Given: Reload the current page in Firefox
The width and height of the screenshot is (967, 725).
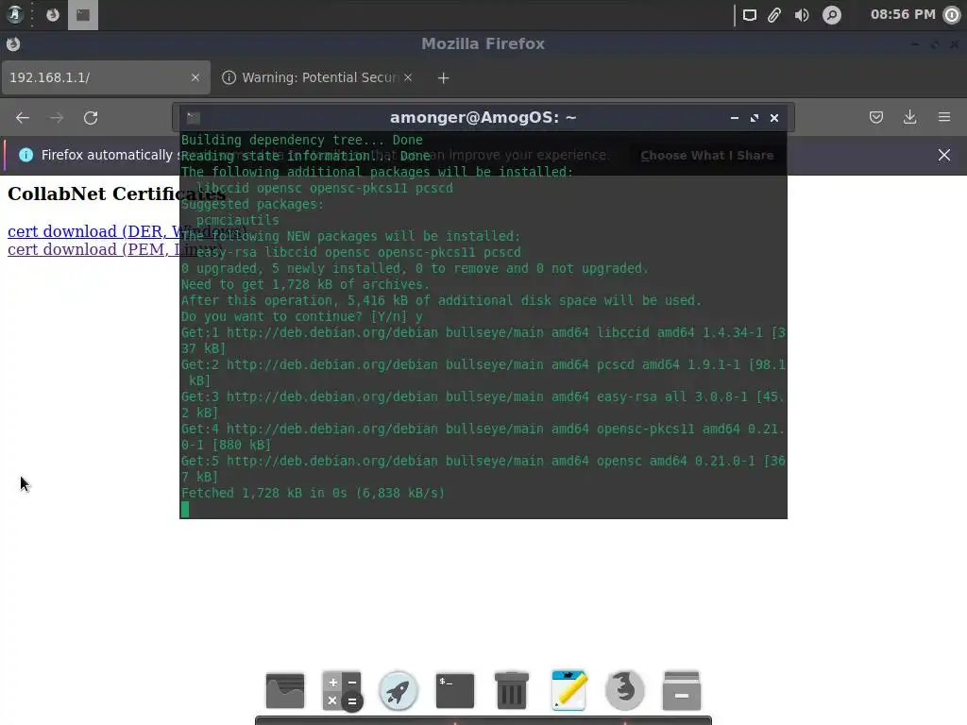Looking at the screenshot, I should (x=91, y=118).
